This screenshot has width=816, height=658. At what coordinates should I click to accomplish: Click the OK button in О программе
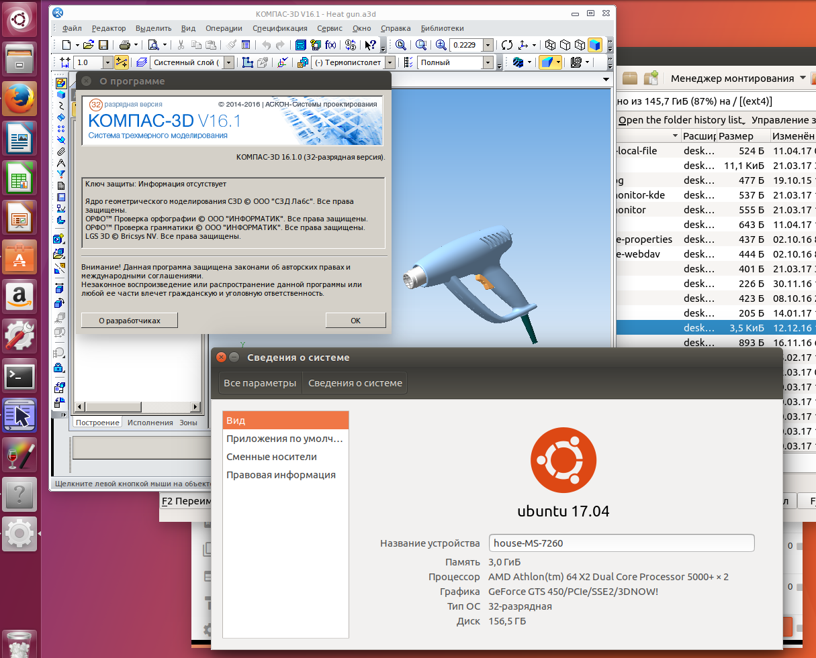tap(355, 321)
